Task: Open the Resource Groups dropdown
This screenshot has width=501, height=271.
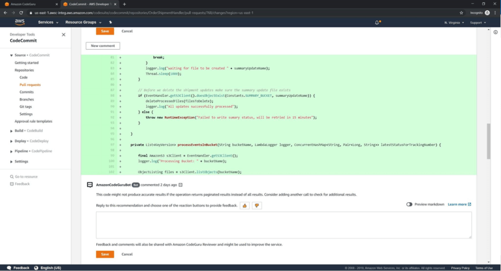Action: [83, 22]
